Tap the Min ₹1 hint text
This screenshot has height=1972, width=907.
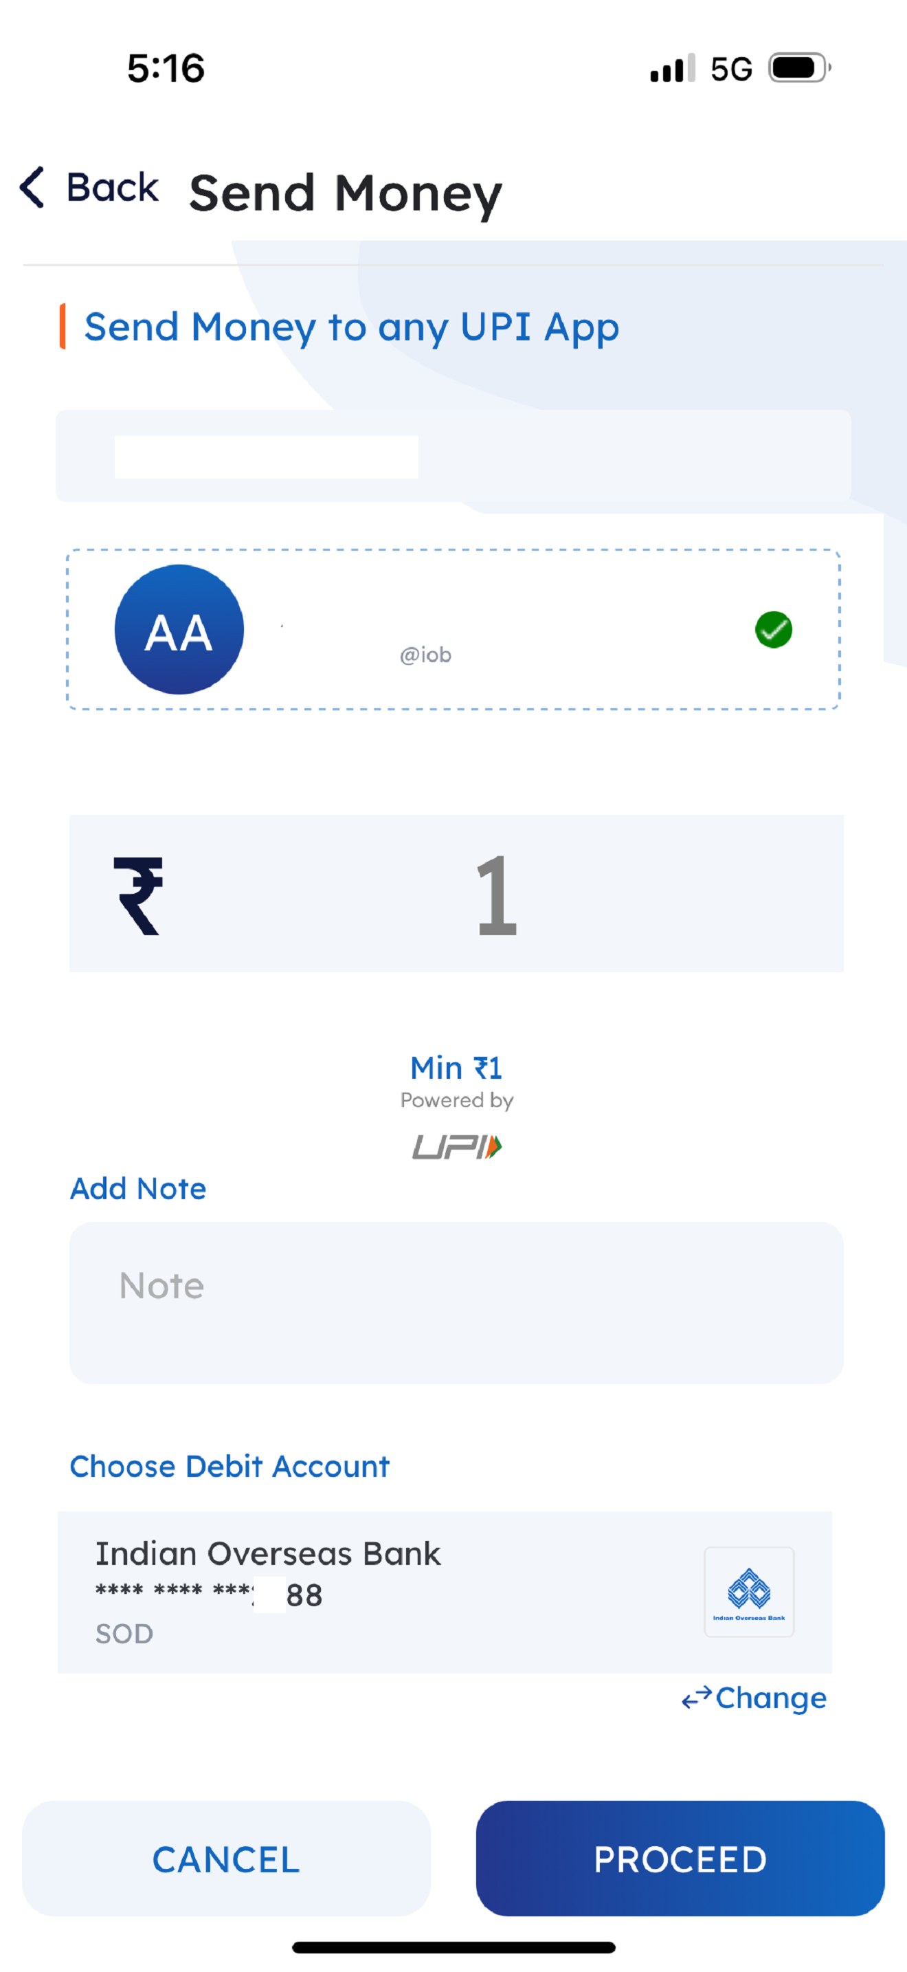coord(456,1067)
